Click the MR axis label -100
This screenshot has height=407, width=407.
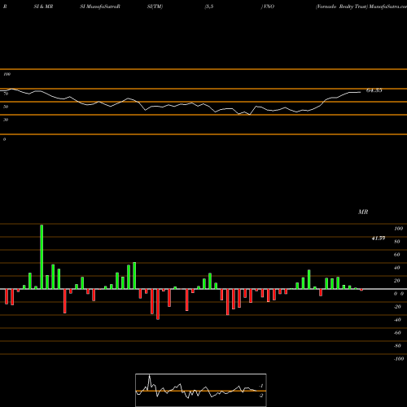point(399,359)
